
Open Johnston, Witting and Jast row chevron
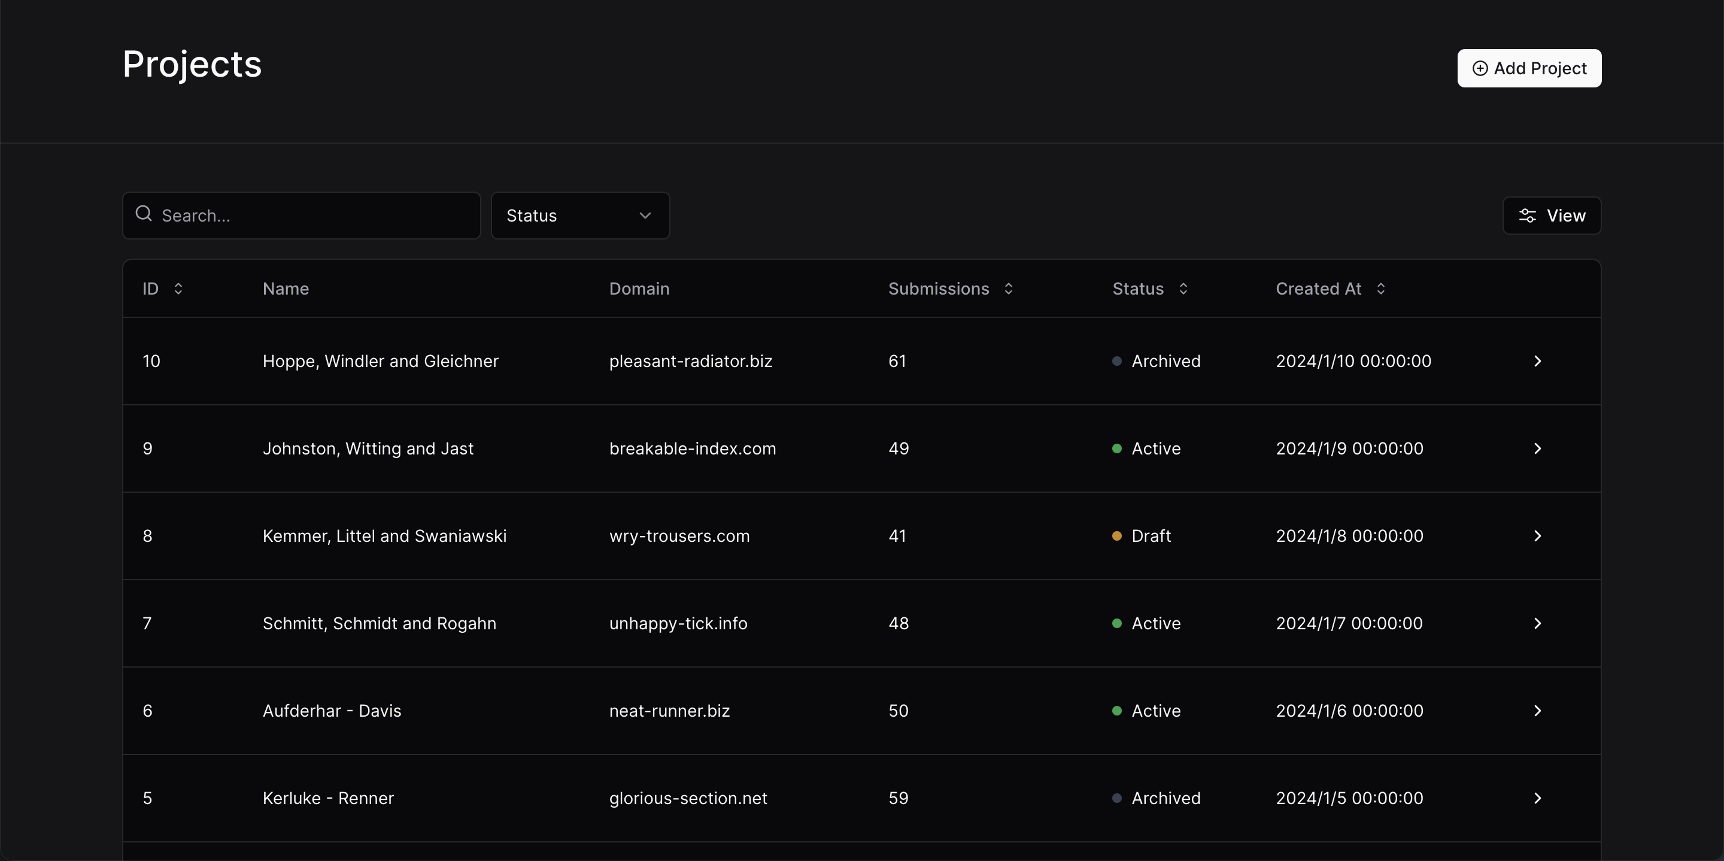(x=1537, y=448)
